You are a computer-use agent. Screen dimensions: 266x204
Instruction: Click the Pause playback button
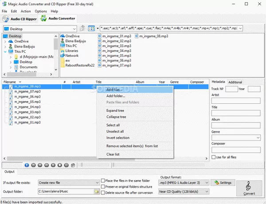click(x=66, y=165)
